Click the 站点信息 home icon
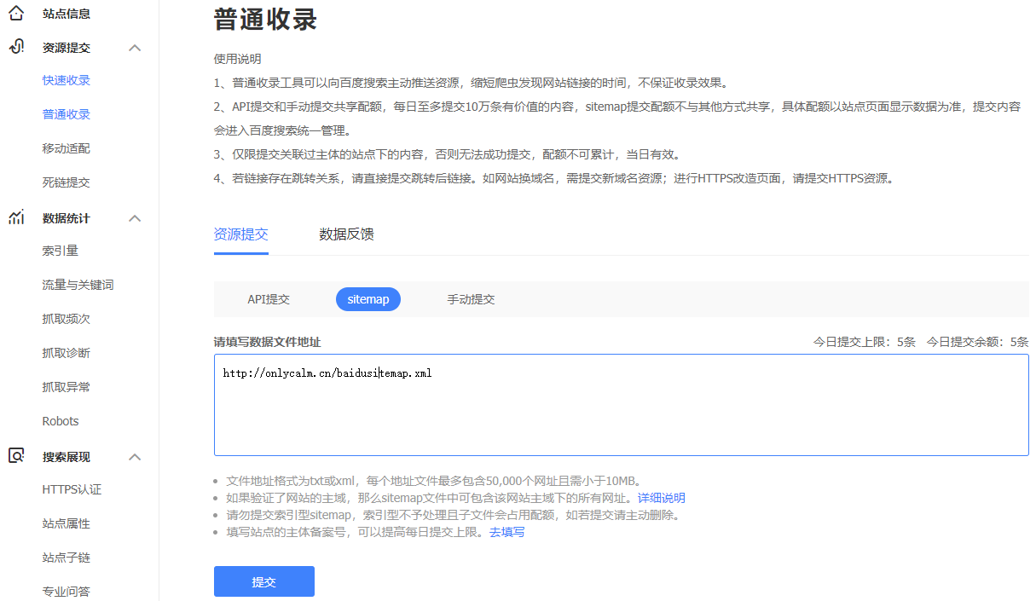1036x601 pixels. (x=16, y=14)
